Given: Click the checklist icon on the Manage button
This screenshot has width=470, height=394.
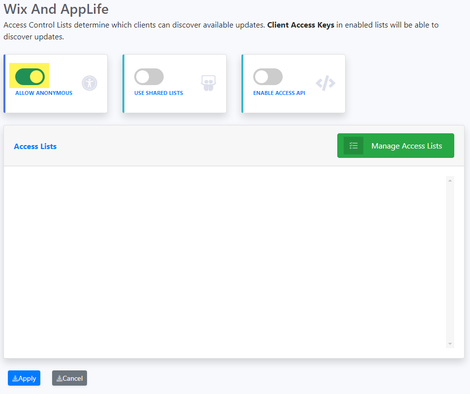Looking at the screenshot, I should 353,146.
